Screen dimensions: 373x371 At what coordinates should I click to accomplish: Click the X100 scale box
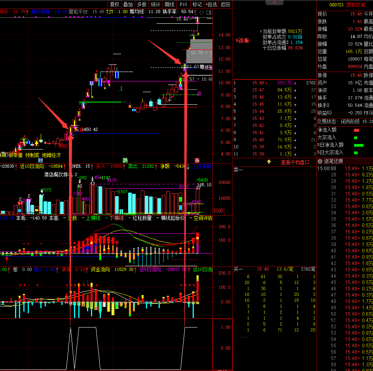[218, 211]
